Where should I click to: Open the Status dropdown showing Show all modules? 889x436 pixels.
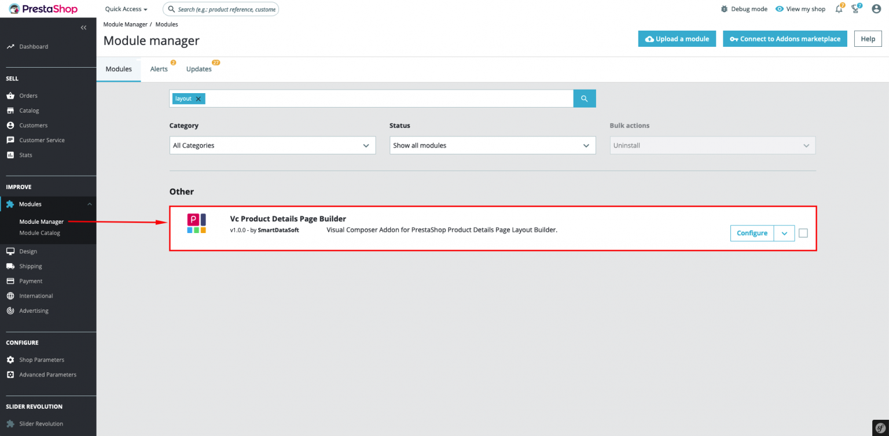(x=492, y=145)
